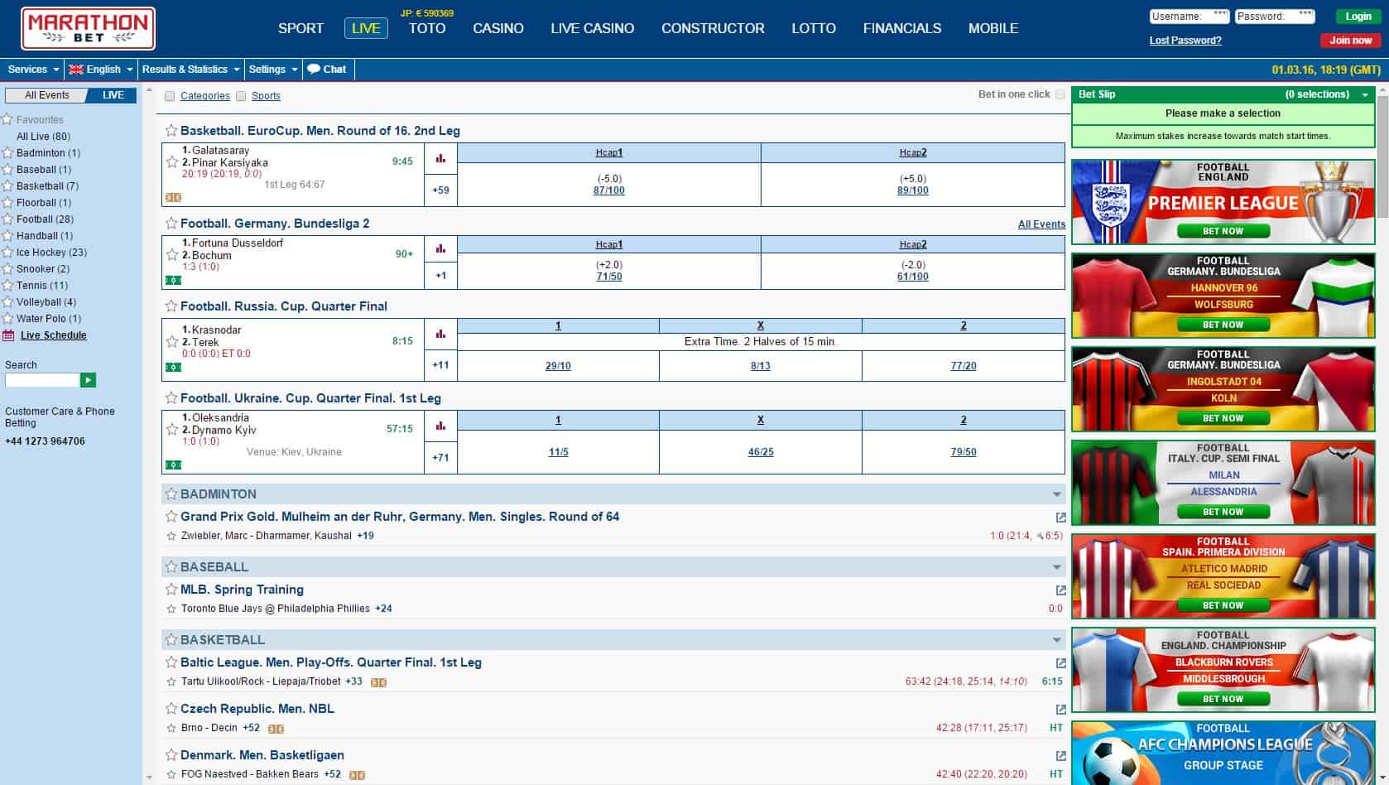Click the green Login button

tap(1358, 17)
